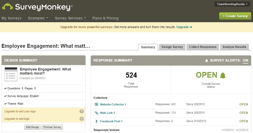Click the large green OPEN survey status text

(x=207, y=75)
